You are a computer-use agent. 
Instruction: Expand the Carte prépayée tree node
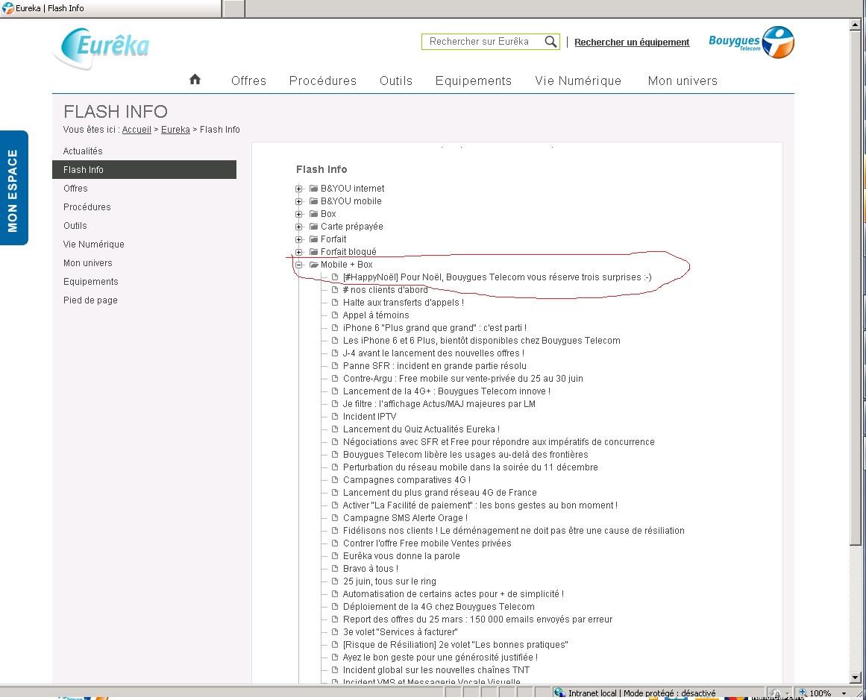click(x=299, y=227)
